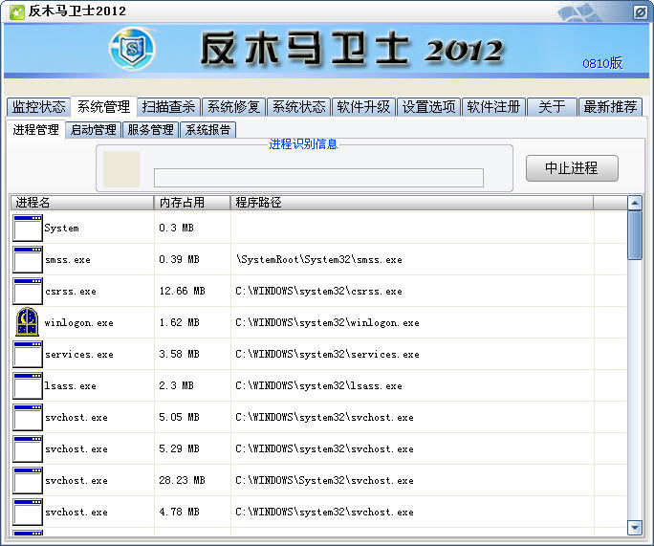Switch to the 服务管理 sub-tab

(x=150, y=130)
